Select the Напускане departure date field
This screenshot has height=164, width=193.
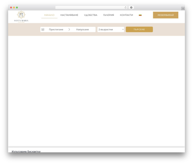tap(83, 29)
